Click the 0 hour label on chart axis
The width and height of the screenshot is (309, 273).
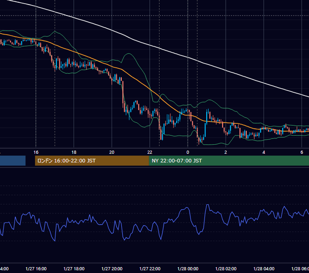click(x=188, y=152)
